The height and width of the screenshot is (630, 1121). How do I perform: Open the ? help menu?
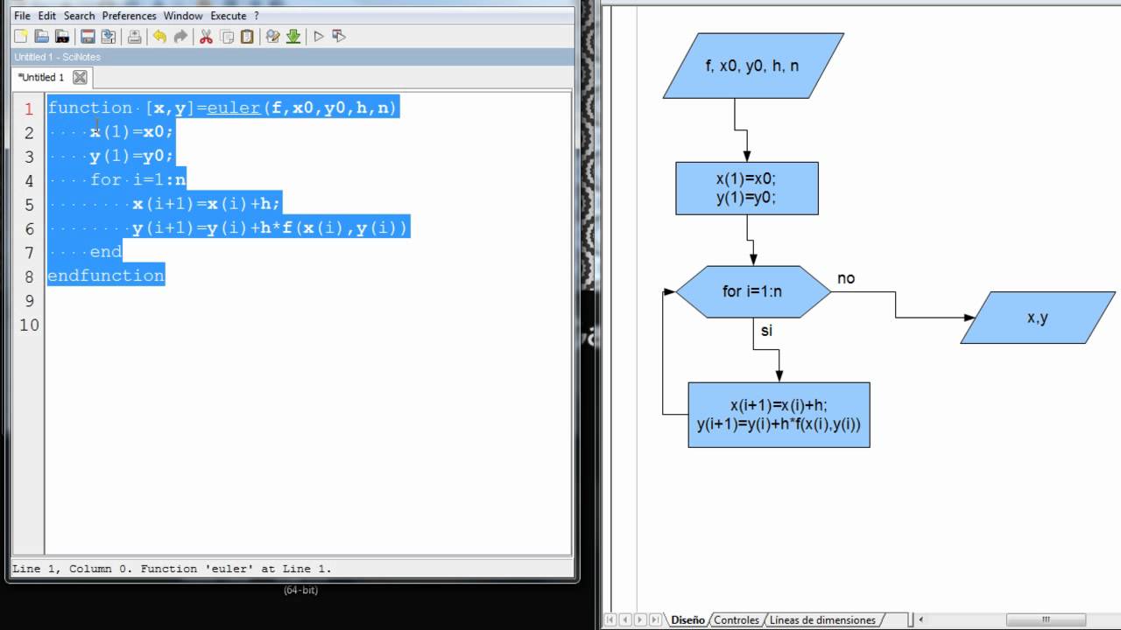[x=257, y=16]
